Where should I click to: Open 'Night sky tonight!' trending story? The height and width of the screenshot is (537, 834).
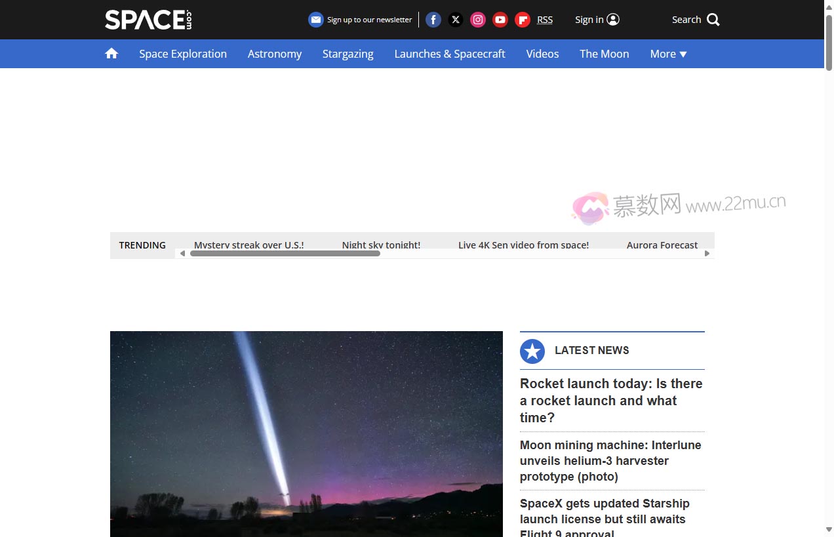(381, 245)
